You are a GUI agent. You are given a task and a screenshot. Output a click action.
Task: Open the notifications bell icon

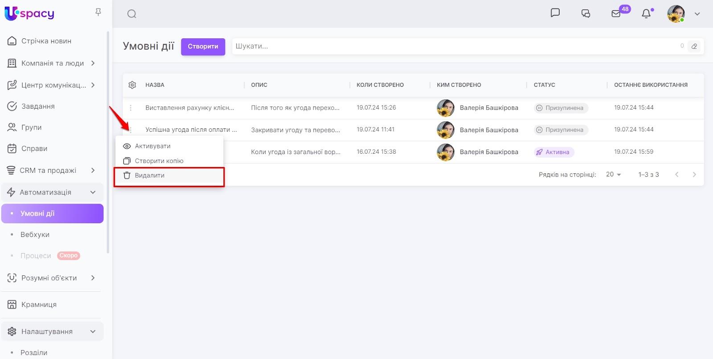(x=646, y=14)
